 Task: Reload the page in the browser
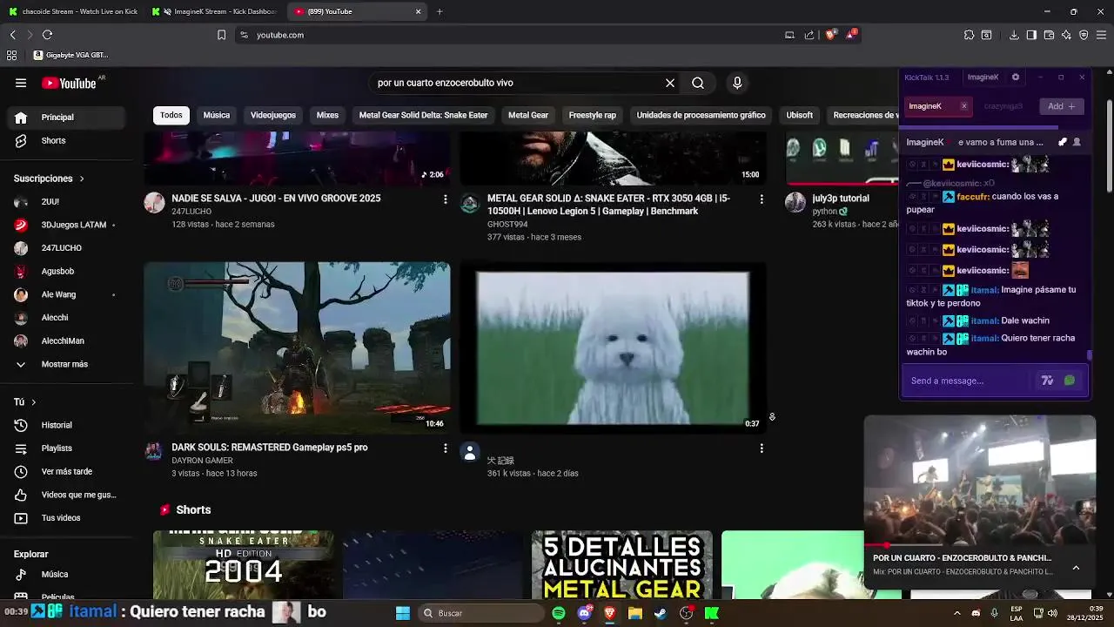coord(47,35)
